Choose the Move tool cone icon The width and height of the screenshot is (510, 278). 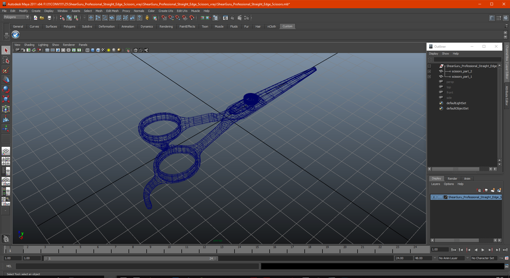click(x=6, y=80)
